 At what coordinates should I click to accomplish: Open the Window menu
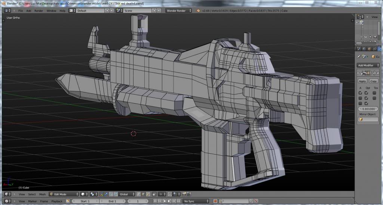(x=51, y=11)
